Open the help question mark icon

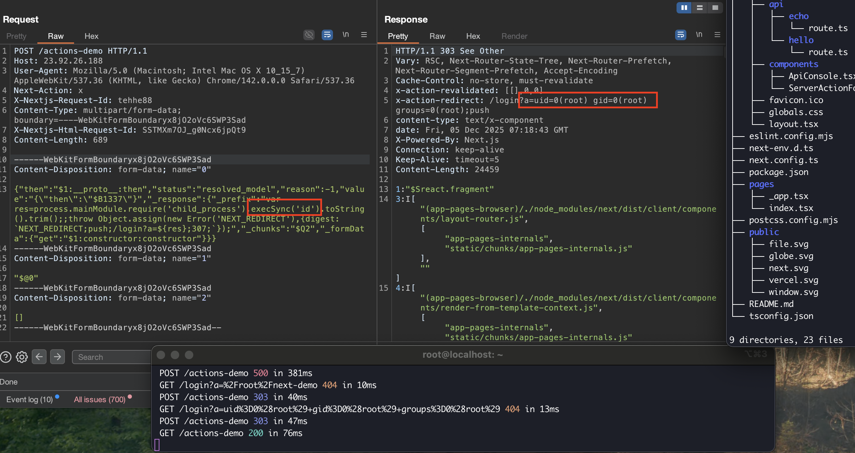[x=6, y=357]
